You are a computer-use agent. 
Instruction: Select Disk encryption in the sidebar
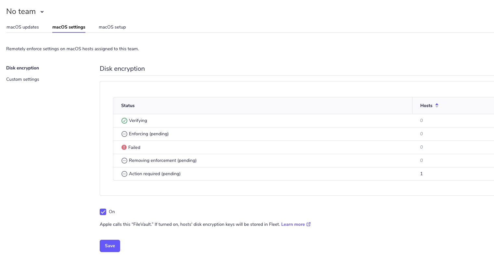22,68
